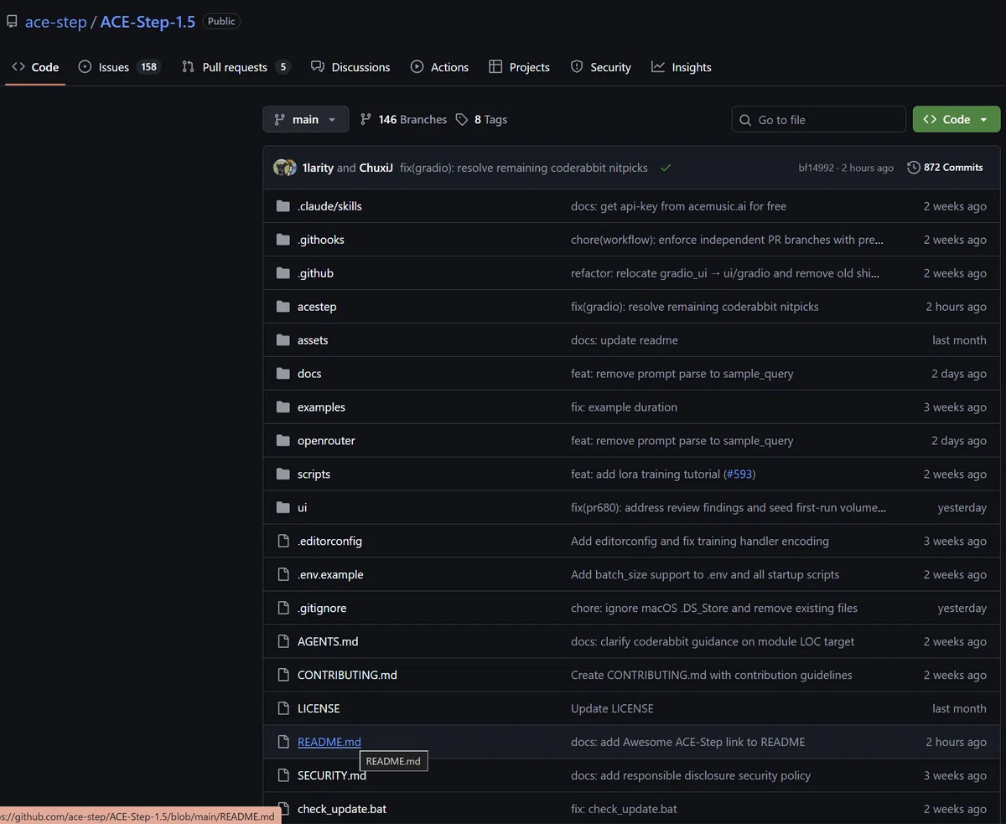Screen dimensions: 1006x824
Task: Click the author avatars in commit bar
Action: (285, 168)
